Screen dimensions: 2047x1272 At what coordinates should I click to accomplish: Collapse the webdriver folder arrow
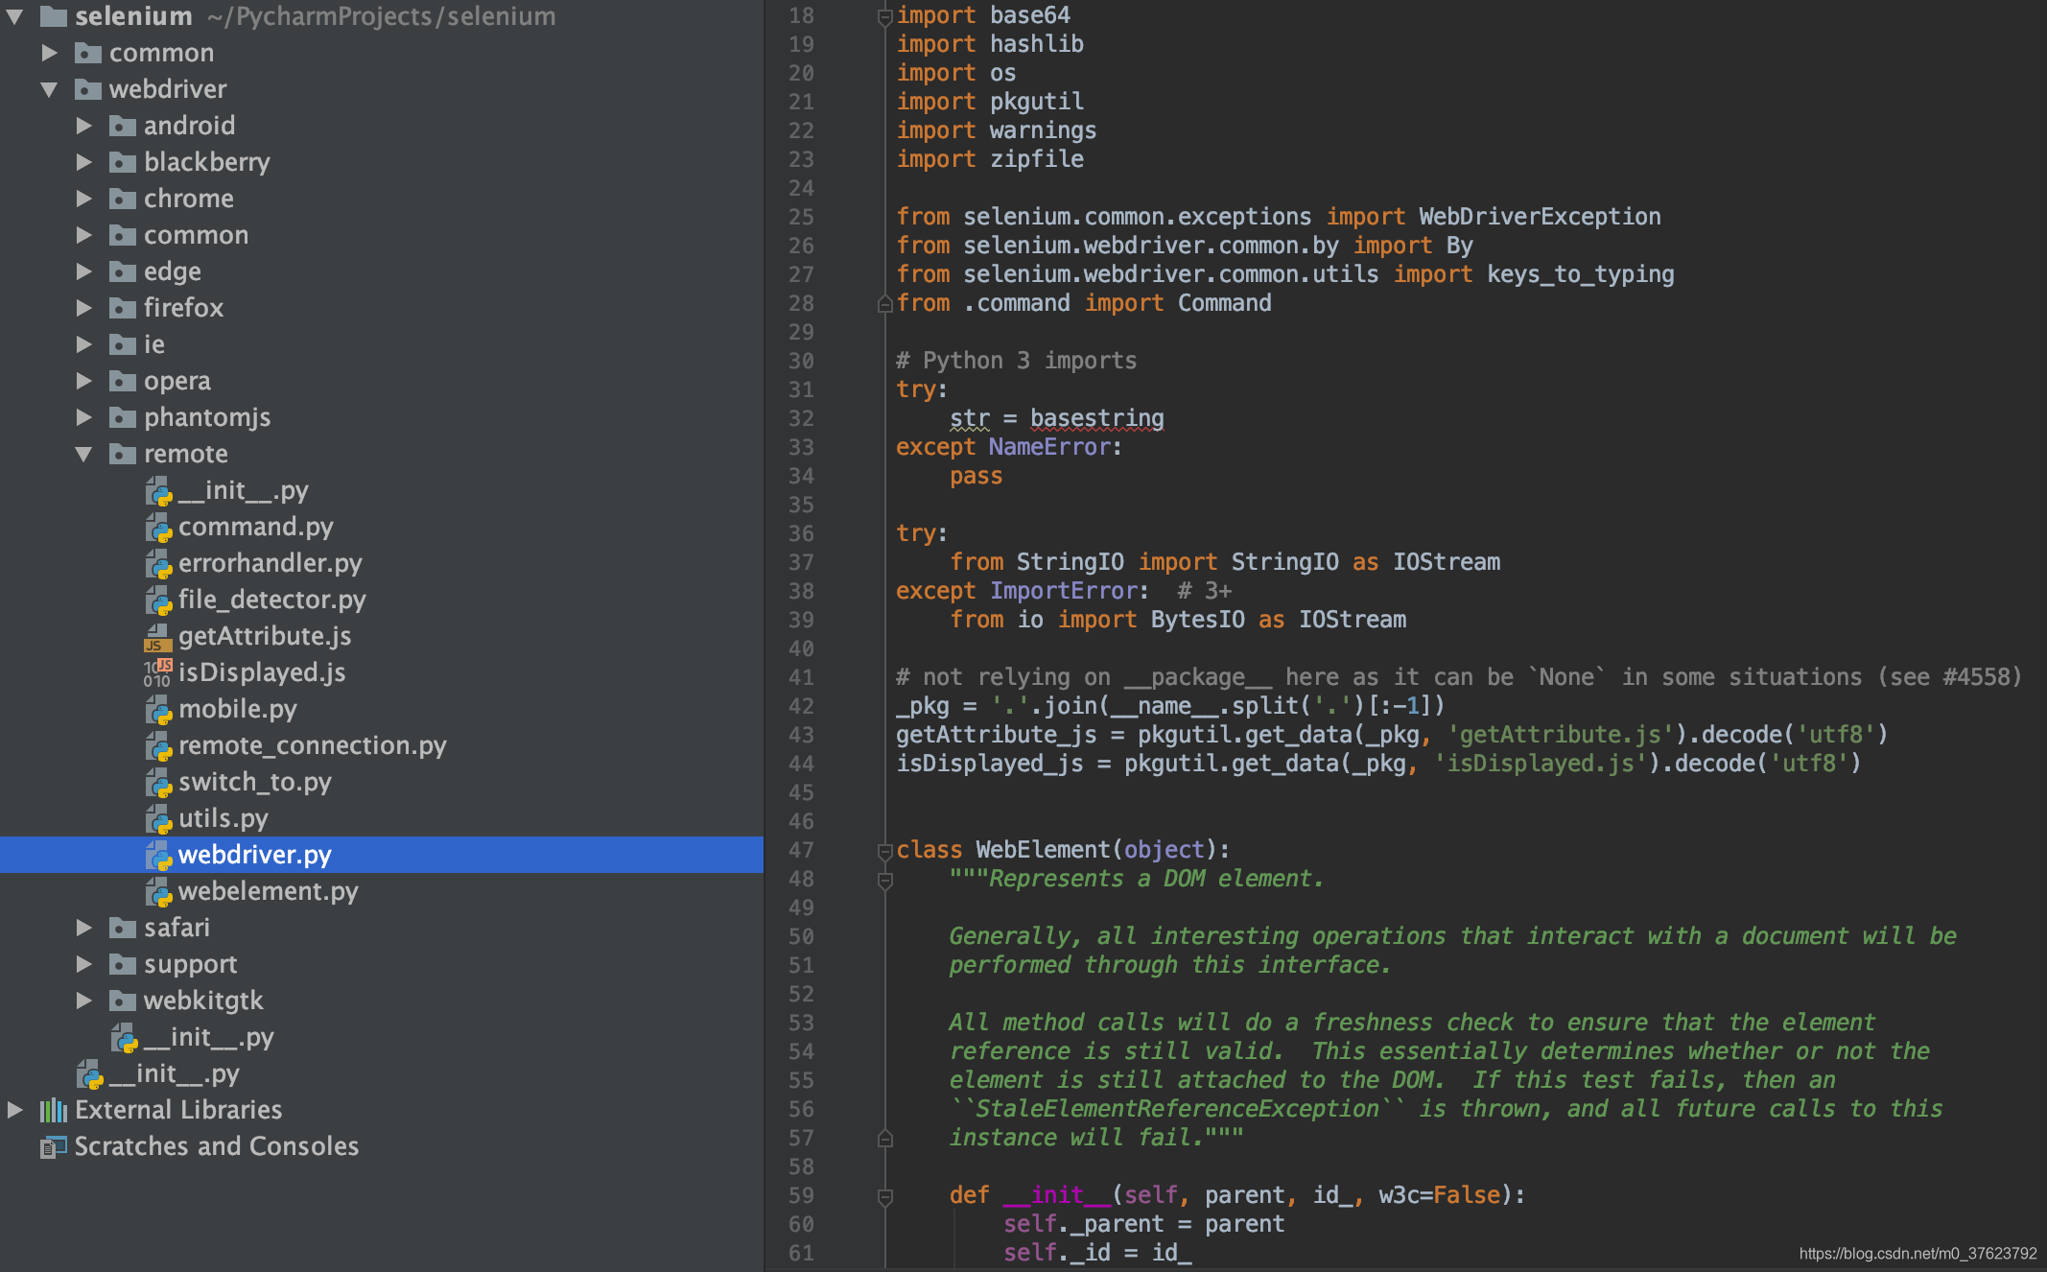click(49, 89)
